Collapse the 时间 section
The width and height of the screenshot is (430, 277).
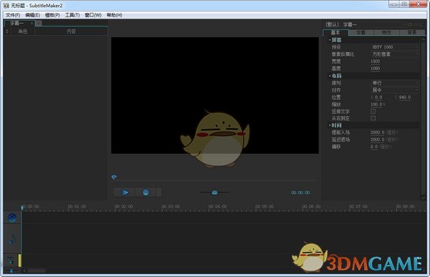(330, 125)
